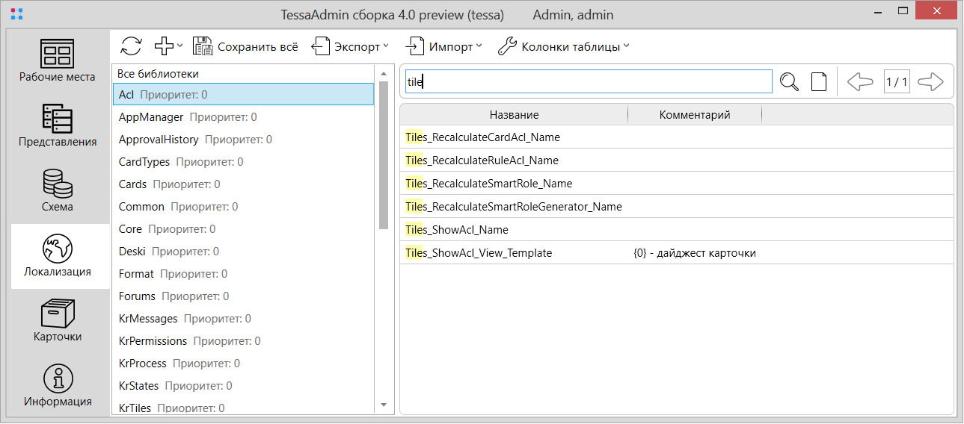Image resolution: width=964 pixels, height=424 pixels.
Task: Select the AppManager library row
Action: (x=243, y=117)
